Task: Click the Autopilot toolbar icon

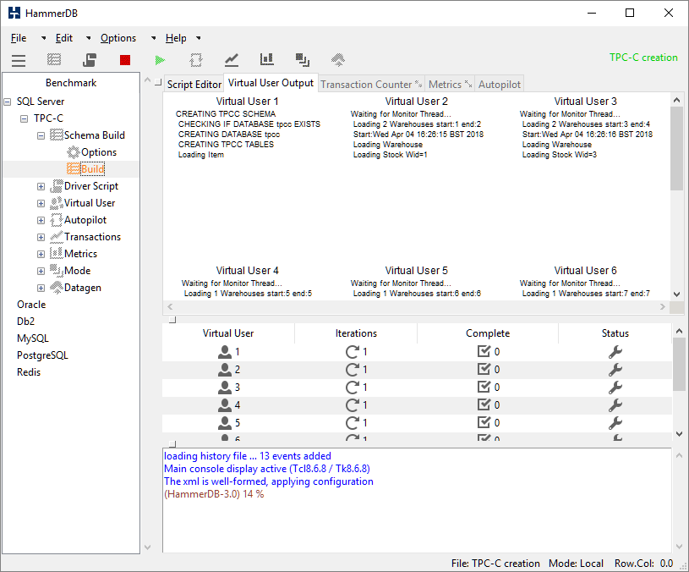Action: pyautogui.click(x=196, y=60)
